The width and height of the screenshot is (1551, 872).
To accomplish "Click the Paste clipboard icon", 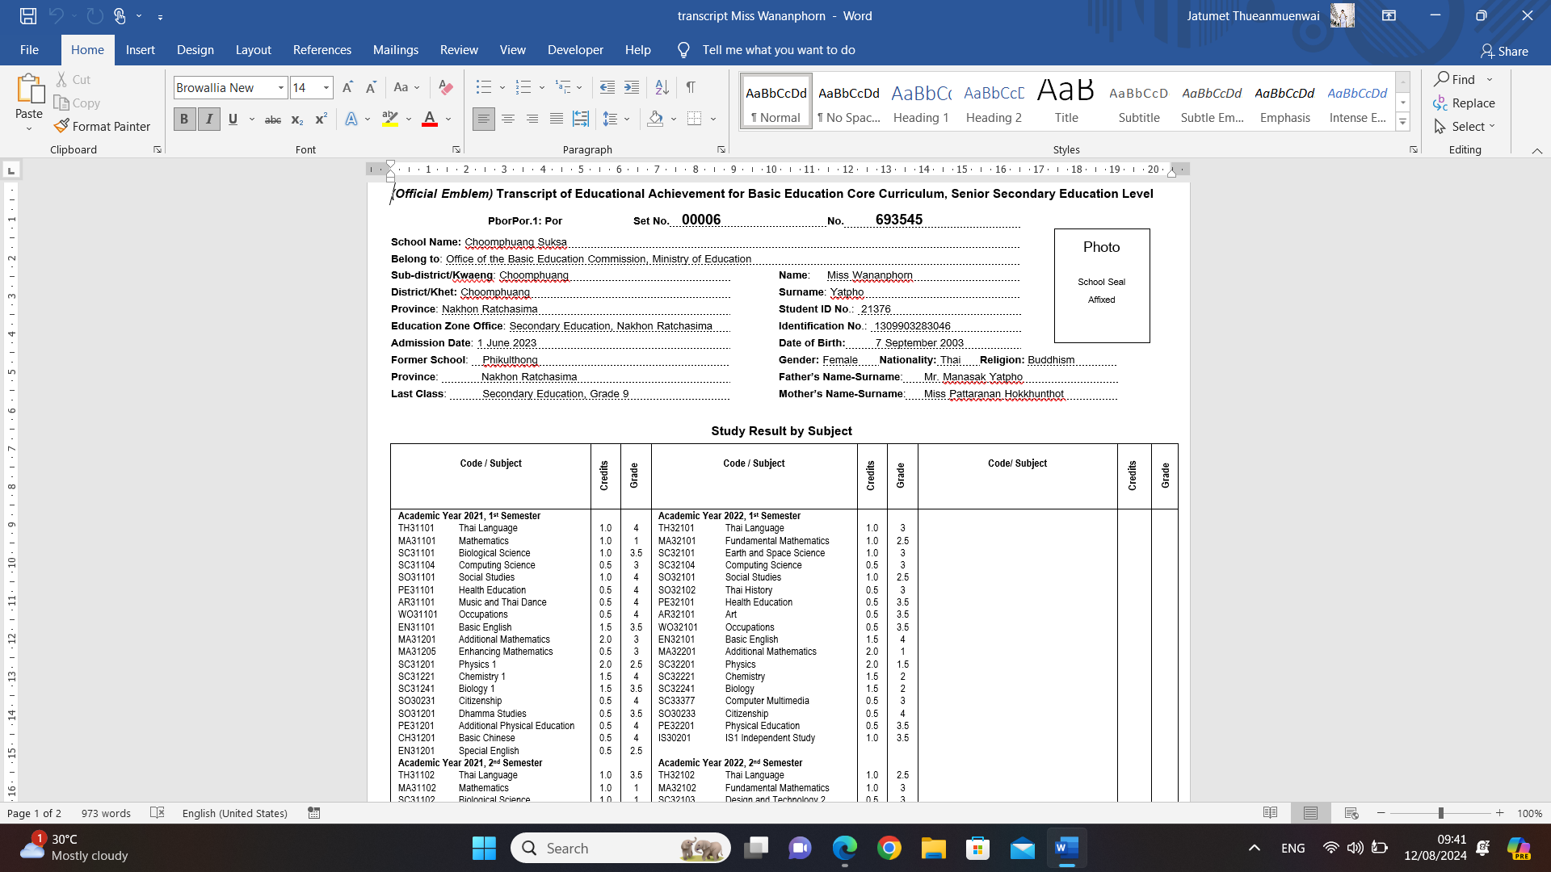I will point(29,89).
